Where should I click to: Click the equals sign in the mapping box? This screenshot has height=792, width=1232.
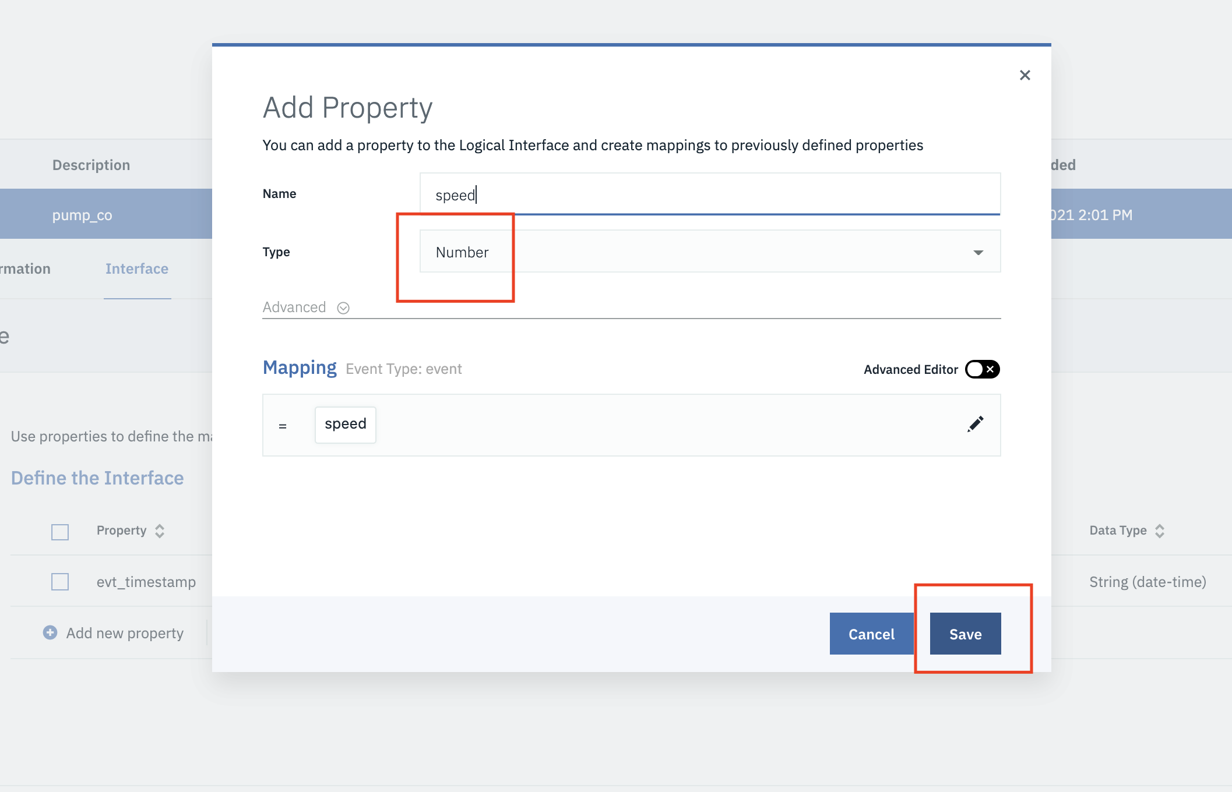pos(283,426)
